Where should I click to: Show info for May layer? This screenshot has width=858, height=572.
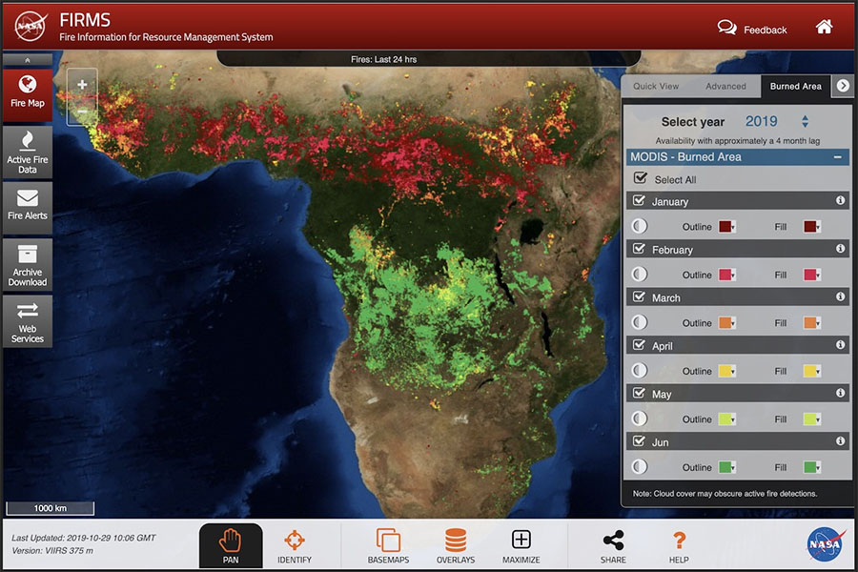[841, 393]
